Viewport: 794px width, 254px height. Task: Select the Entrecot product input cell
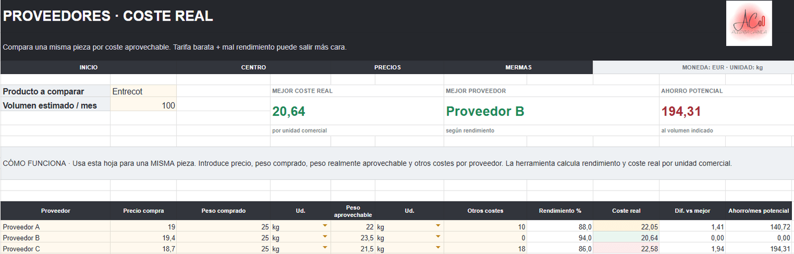point(143,91)
